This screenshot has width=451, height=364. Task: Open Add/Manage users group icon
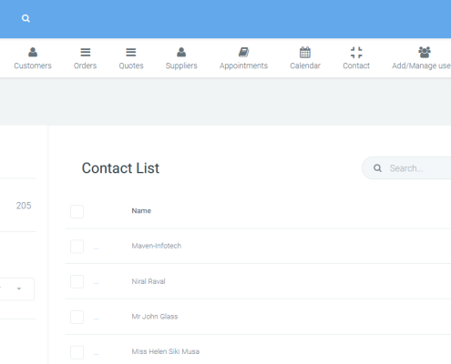pos(425,52)
